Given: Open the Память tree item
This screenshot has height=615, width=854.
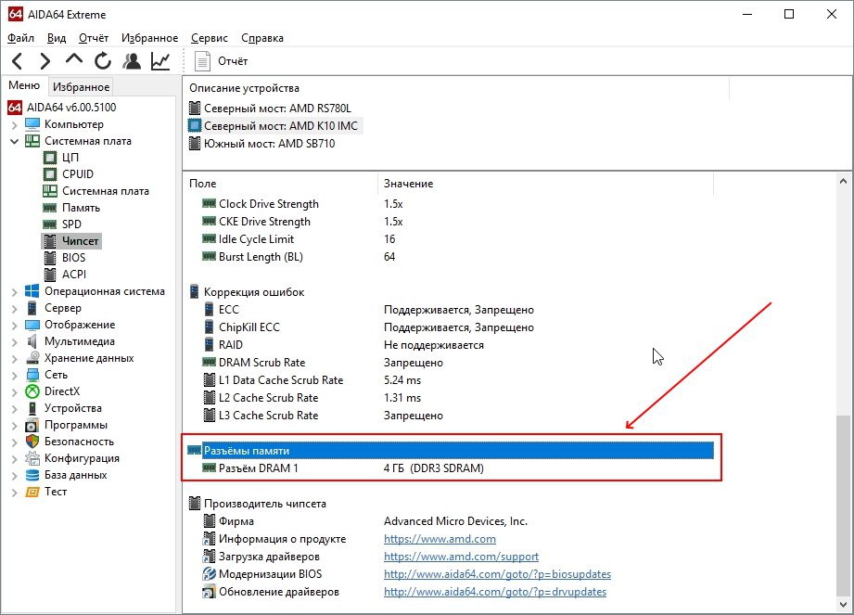Looking at the screenshot, I should [x=82, y=208].
